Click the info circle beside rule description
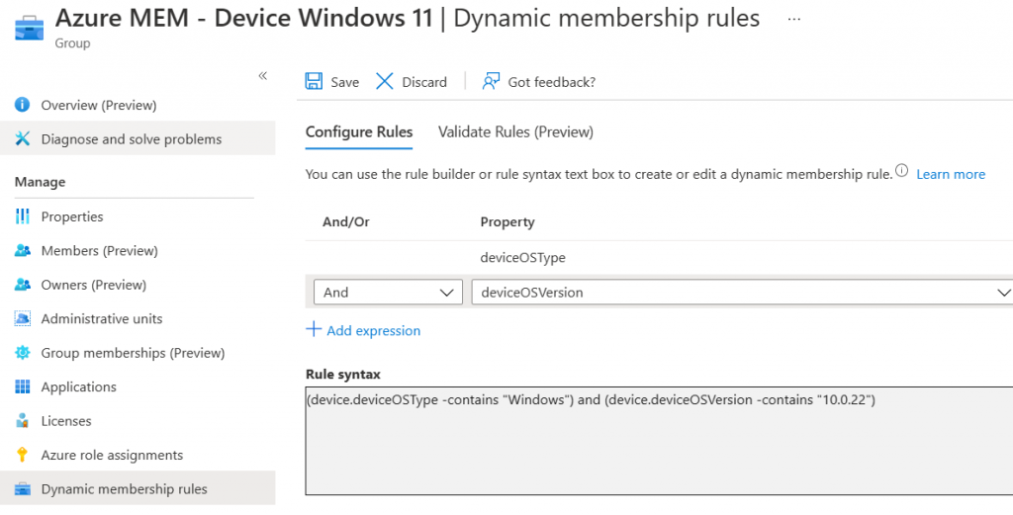This screenshot has height=515, width=1013. [902, 171]
